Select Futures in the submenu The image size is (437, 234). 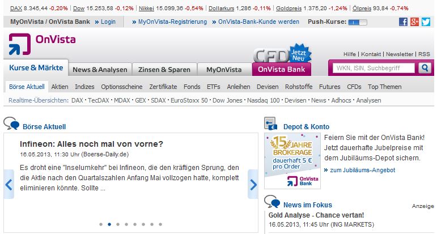(x=330, y=87)
